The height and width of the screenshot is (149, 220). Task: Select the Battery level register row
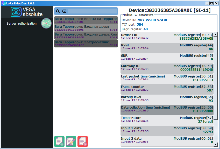pyautogui.click(x=167, y=99)
